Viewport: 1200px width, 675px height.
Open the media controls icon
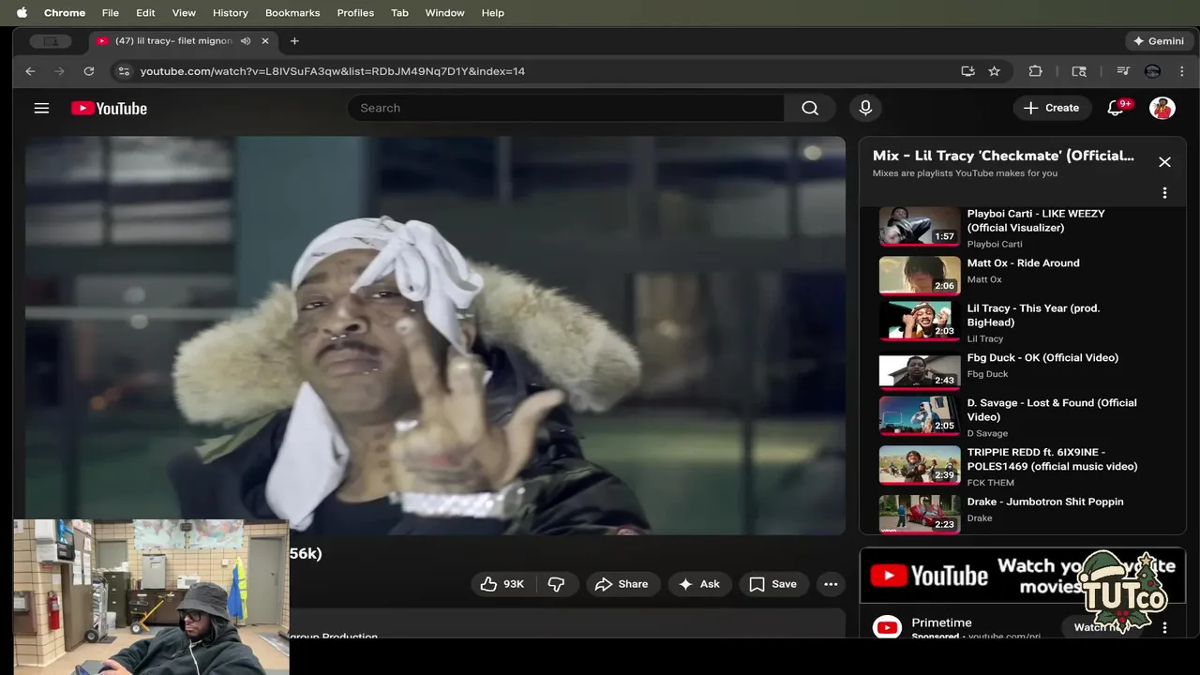click(1122, 71)
